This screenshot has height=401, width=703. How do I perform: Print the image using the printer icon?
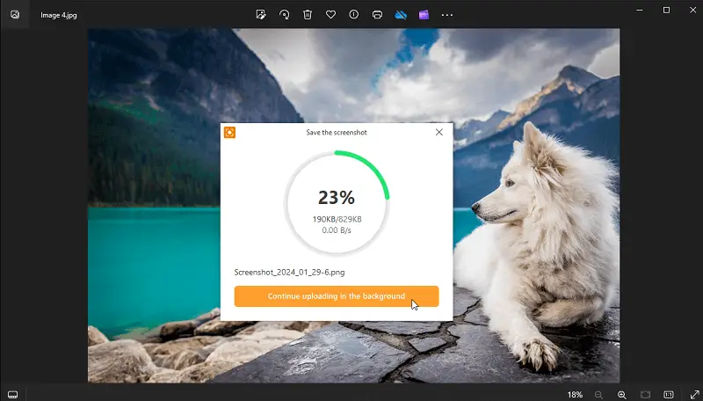click(377, 15)
